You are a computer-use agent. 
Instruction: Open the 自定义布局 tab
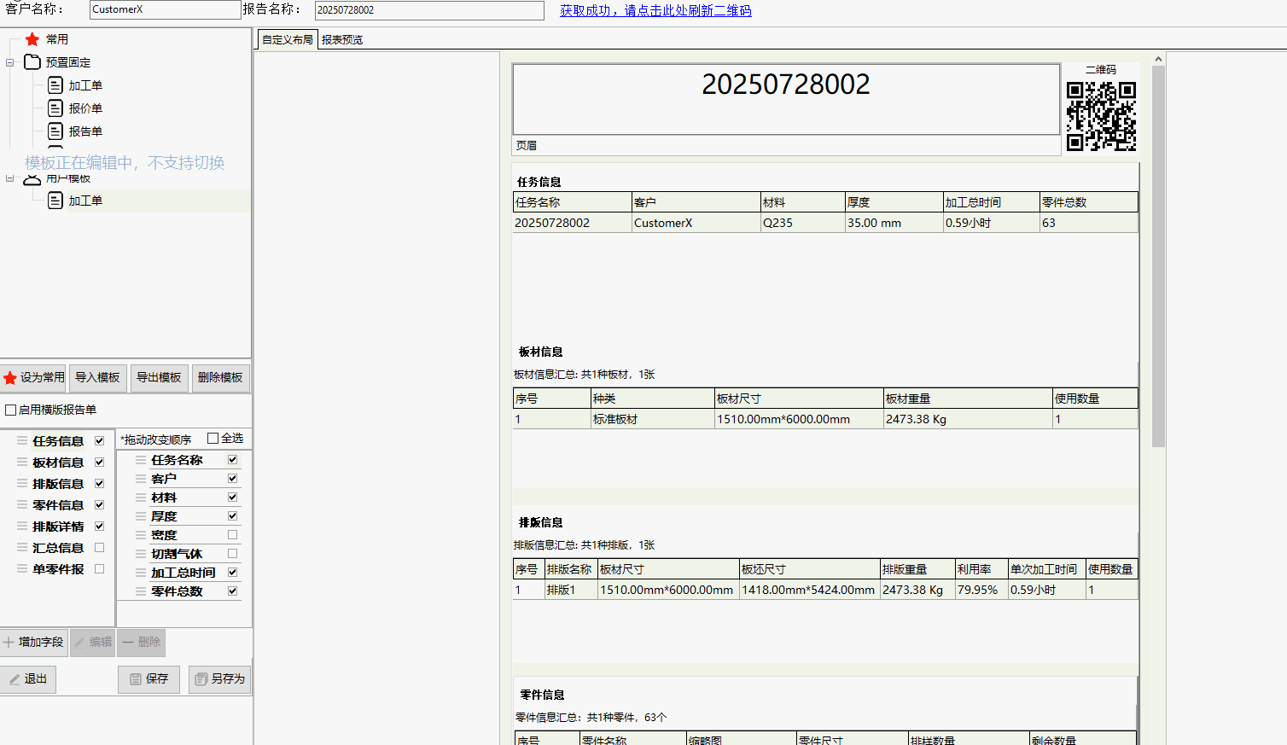pos(287,40)
